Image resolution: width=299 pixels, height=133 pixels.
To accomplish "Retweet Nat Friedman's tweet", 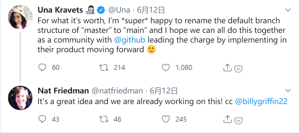I will click(x=104, y=119).
